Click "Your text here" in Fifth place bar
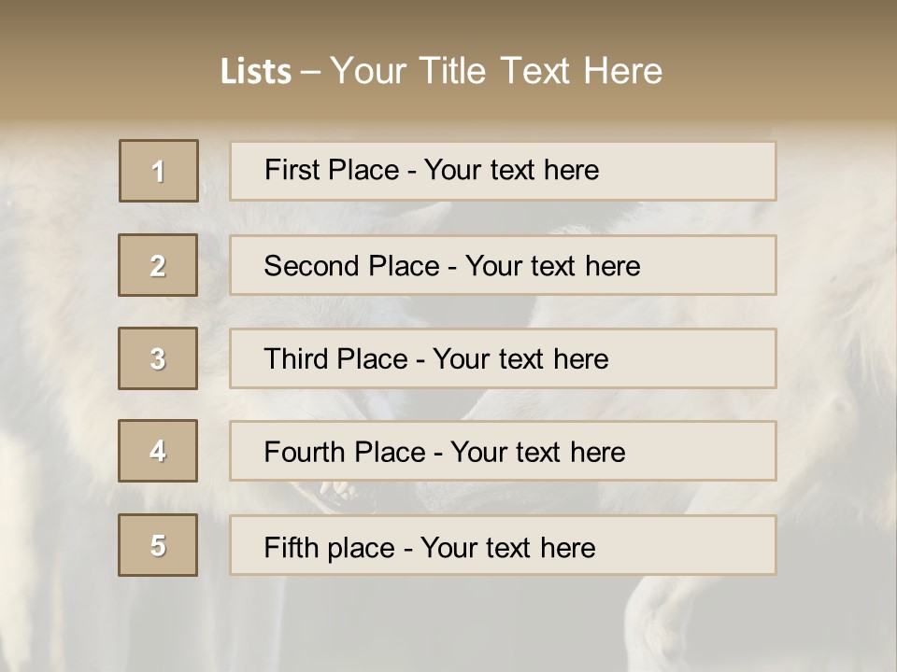 (x=507, y=547)
